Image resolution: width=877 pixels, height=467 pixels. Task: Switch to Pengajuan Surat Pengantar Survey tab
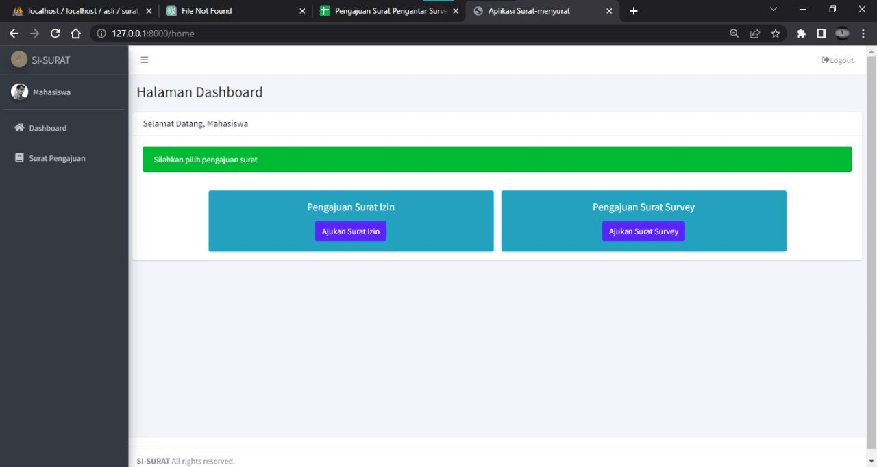coord(389,11)
